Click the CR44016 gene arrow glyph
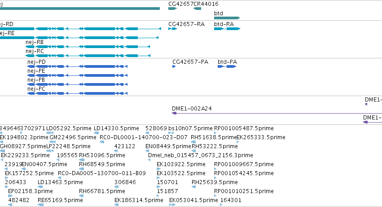The width and height of the screenshot is (382, 207). click(x=198, y=9)
